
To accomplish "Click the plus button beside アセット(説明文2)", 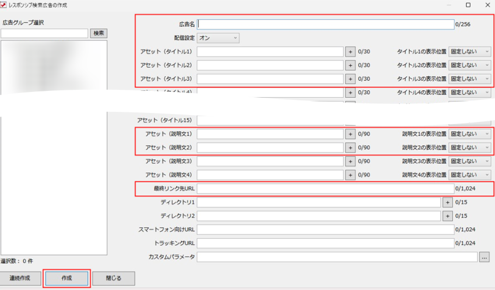I will 350,148.
